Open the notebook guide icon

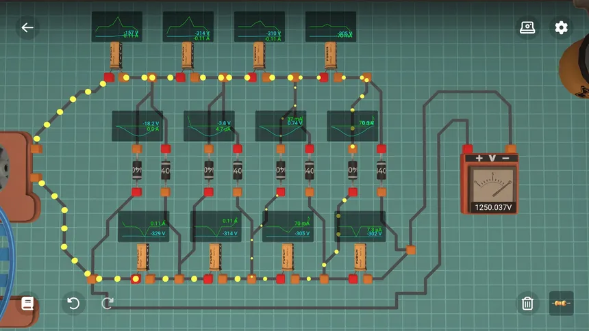coord(27,303)
